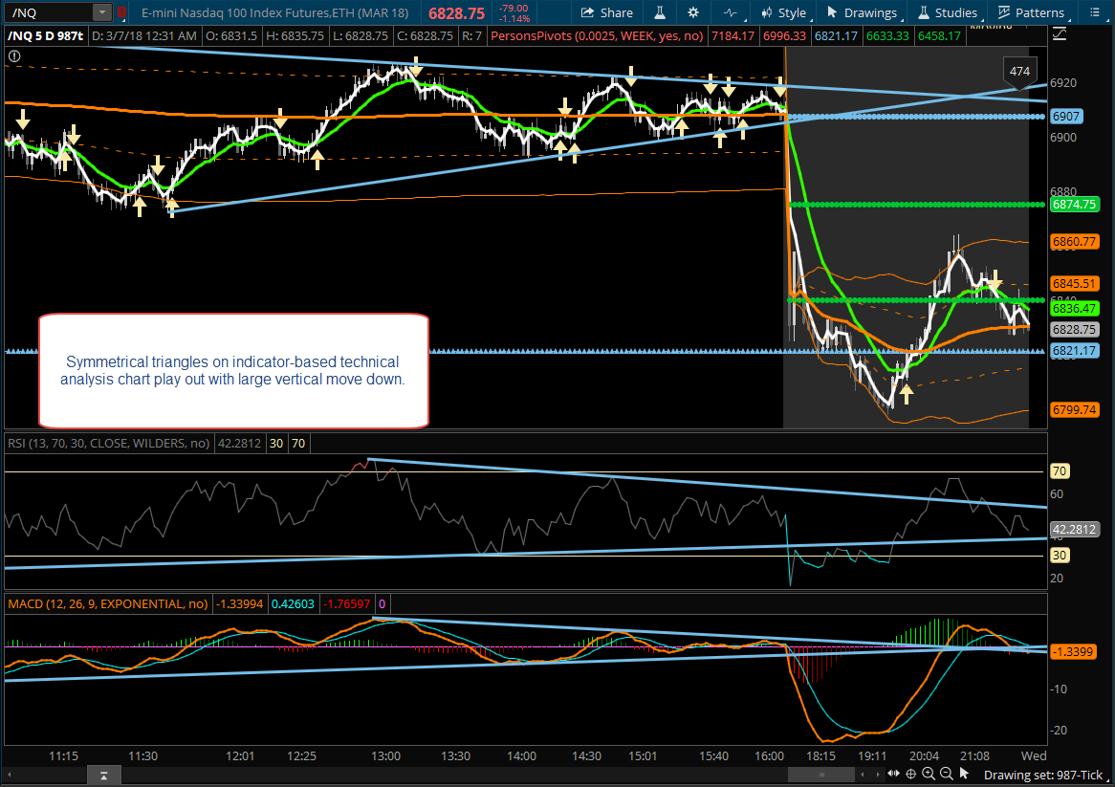The image size is (1115, 787).
Task: Open the Style dropdown menu
Action: tap(783, 12)
